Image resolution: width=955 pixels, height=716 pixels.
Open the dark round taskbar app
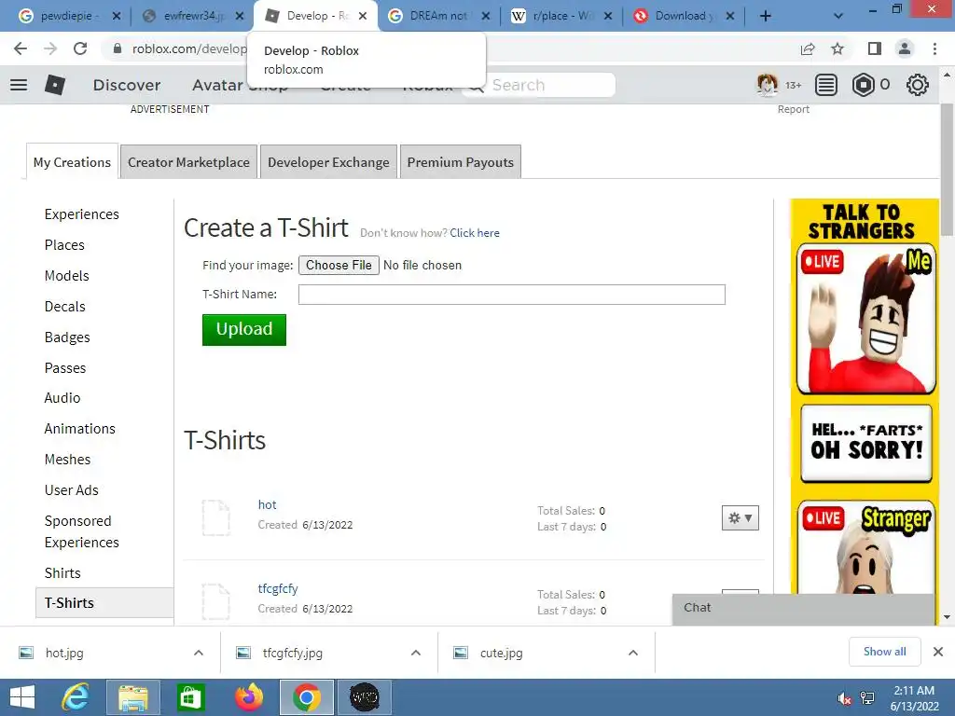coord(365,697)
